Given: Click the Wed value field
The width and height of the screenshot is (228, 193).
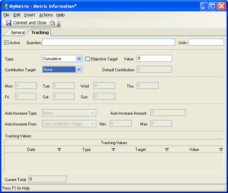Looking at the screenshot, I should (104, 85).
